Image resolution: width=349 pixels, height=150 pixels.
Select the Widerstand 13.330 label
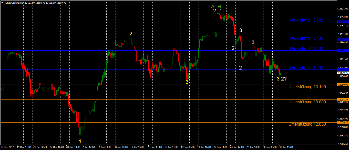point(306,48)
